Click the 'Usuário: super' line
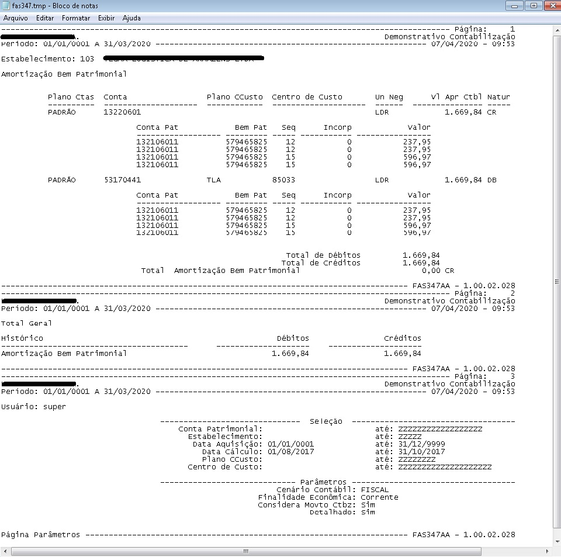Image resolution: width=561 pixels, height=557 pixels. (x=34, y=407)
